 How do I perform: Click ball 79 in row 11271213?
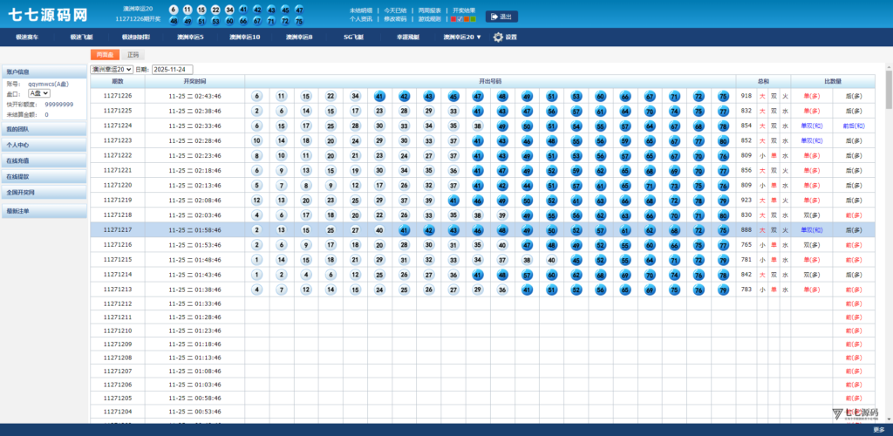723,290
